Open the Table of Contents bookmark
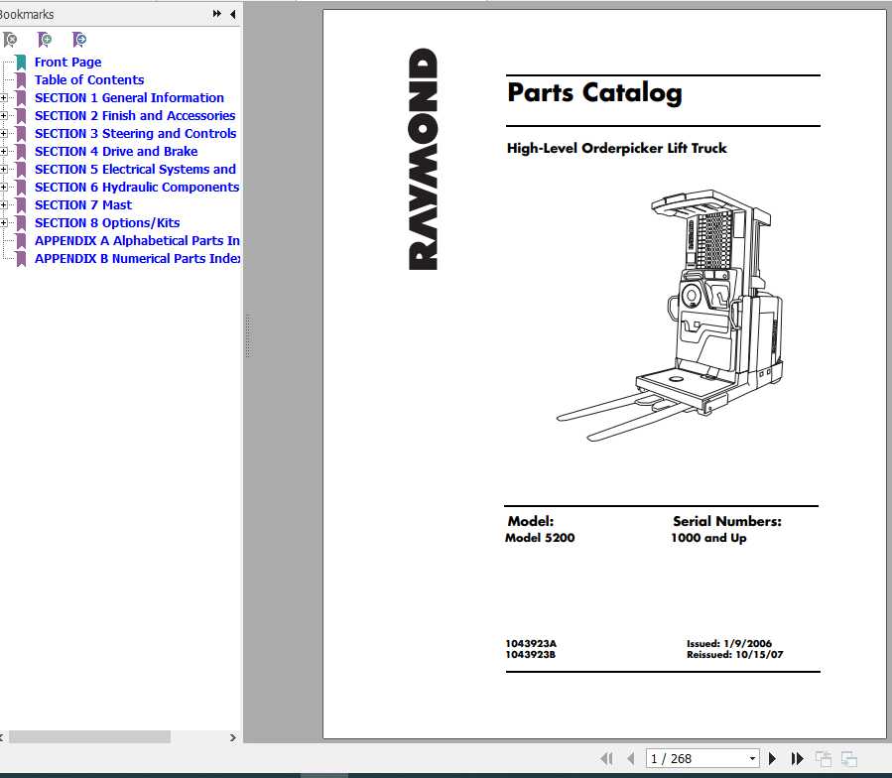Image resolution: width=892 pixels, height=778 pixels. (x=89, y=80)
